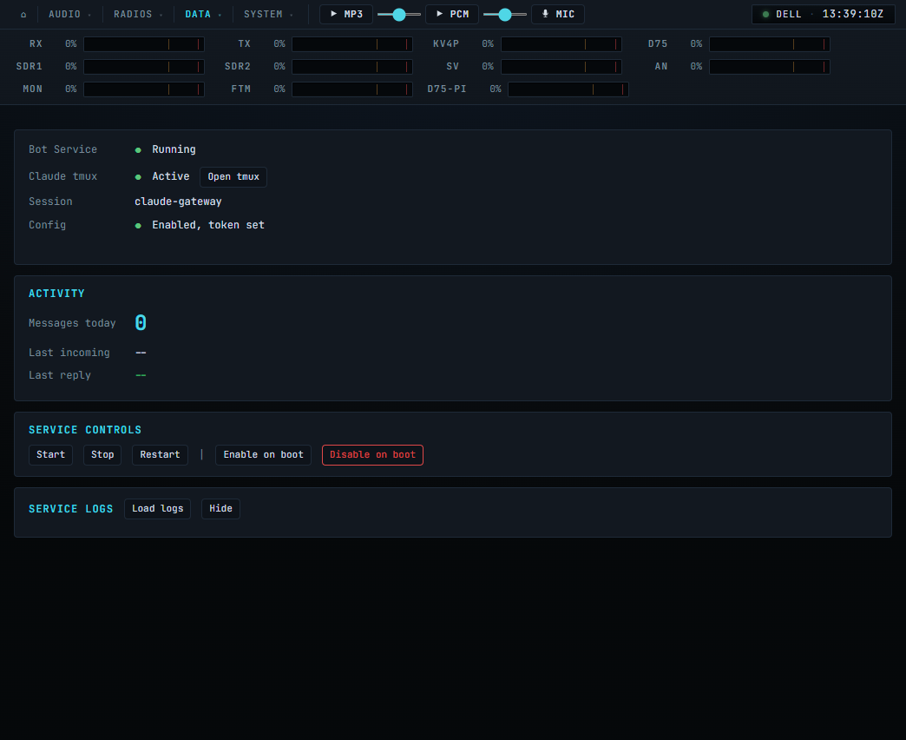Hide the service logs
906x740 pixels.
220,509
